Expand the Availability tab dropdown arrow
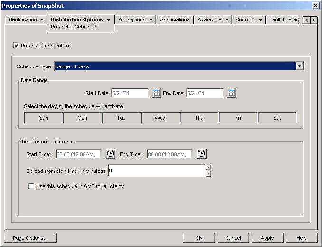 click(x=227, y=20)
